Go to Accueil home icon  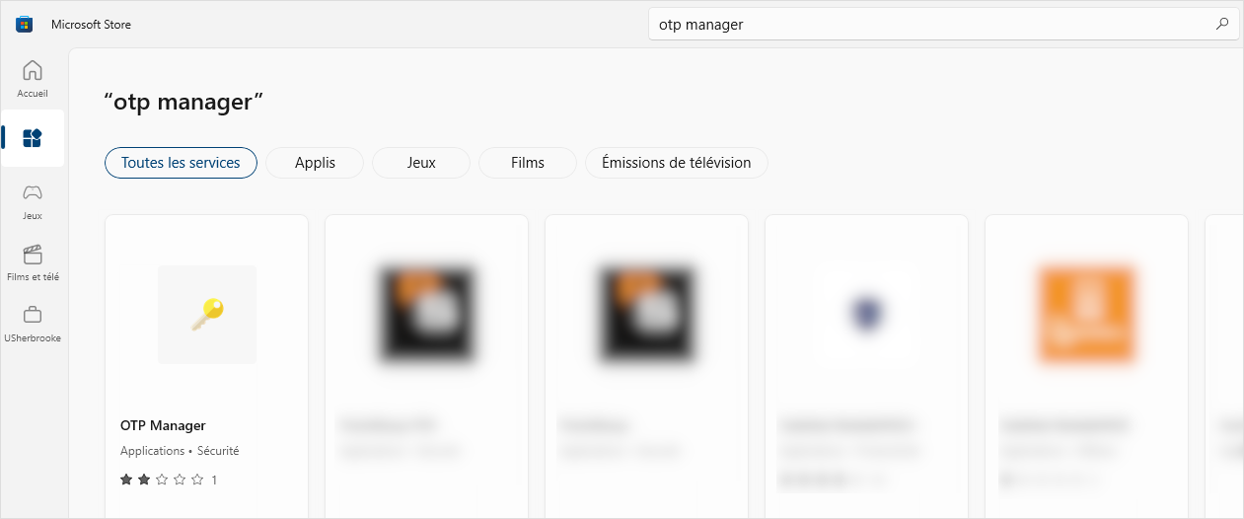(33, 70)
